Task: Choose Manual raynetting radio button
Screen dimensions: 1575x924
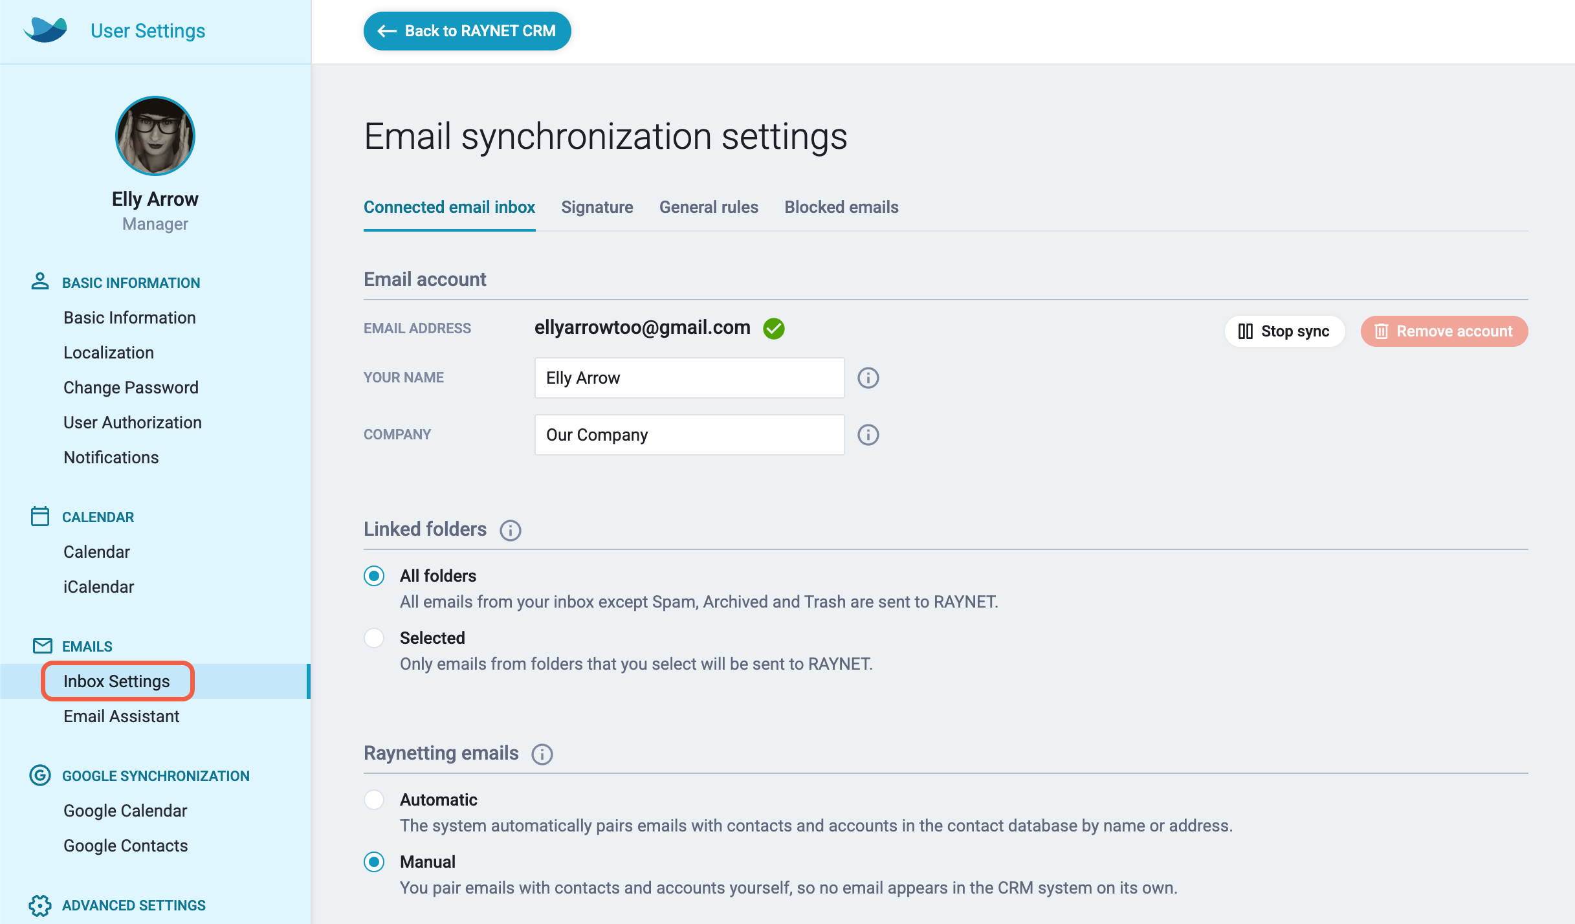Action: (x=374, y=862)
